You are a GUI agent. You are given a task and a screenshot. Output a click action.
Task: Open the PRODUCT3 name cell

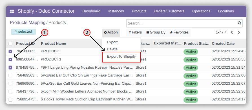coord(51,59)
